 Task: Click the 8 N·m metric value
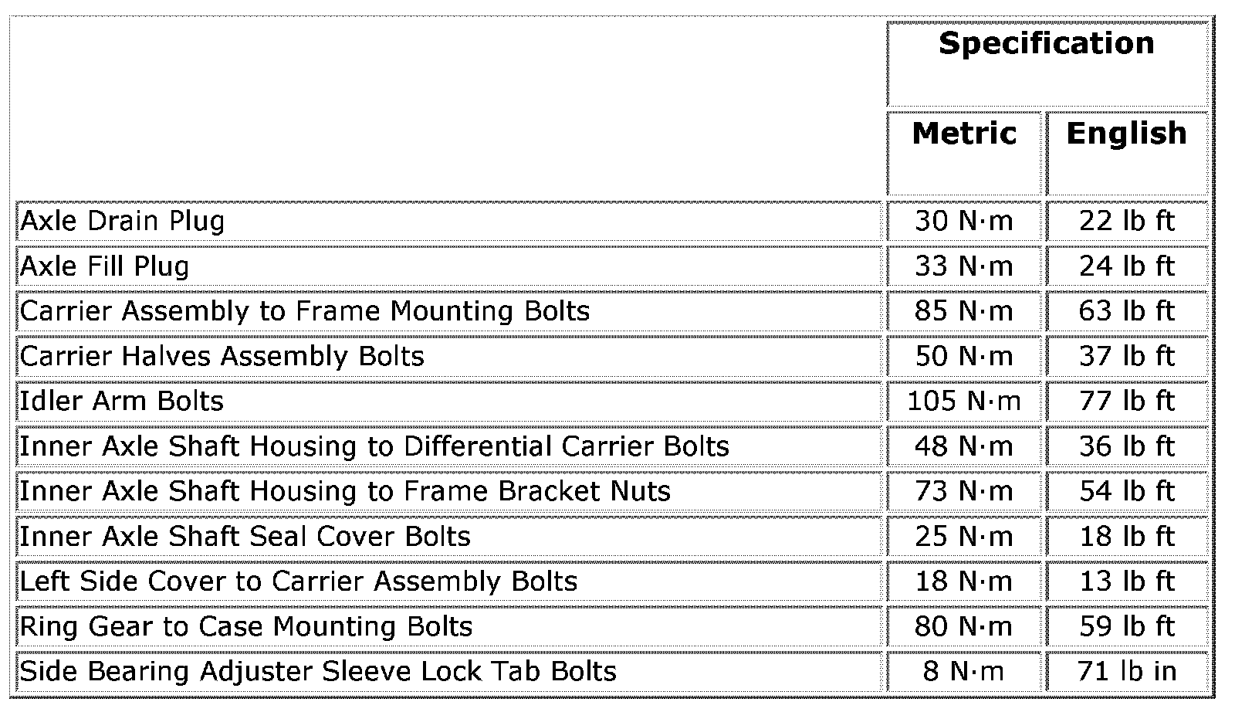(x=963, y=672)
